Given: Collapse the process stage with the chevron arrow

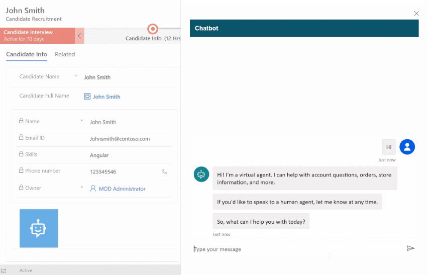Looking at the screenshot, I should (79, 36).
